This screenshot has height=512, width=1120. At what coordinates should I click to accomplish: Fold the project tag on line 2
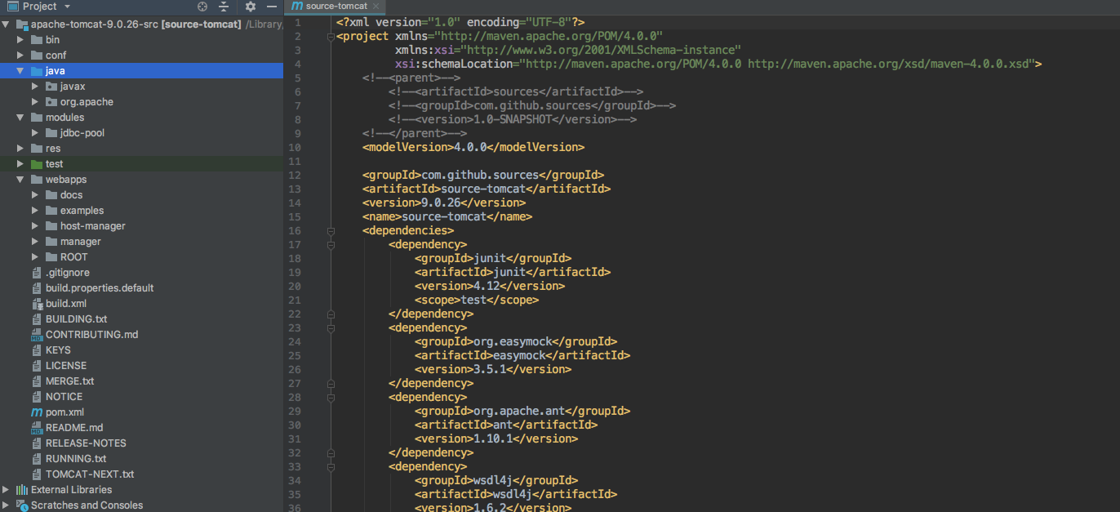point(330,37)
